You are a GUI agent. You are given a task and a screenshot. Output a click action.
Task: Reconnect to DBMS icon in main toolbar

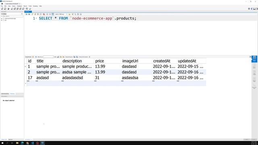pyautogui.click(x=30, y=9)
